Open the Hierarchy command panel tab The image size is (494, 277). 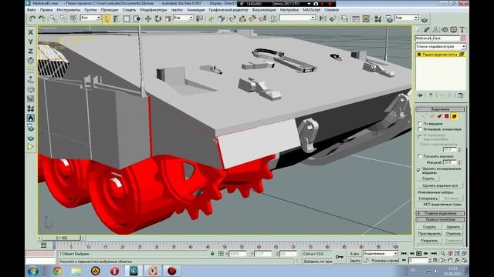[x=435, y=29]
